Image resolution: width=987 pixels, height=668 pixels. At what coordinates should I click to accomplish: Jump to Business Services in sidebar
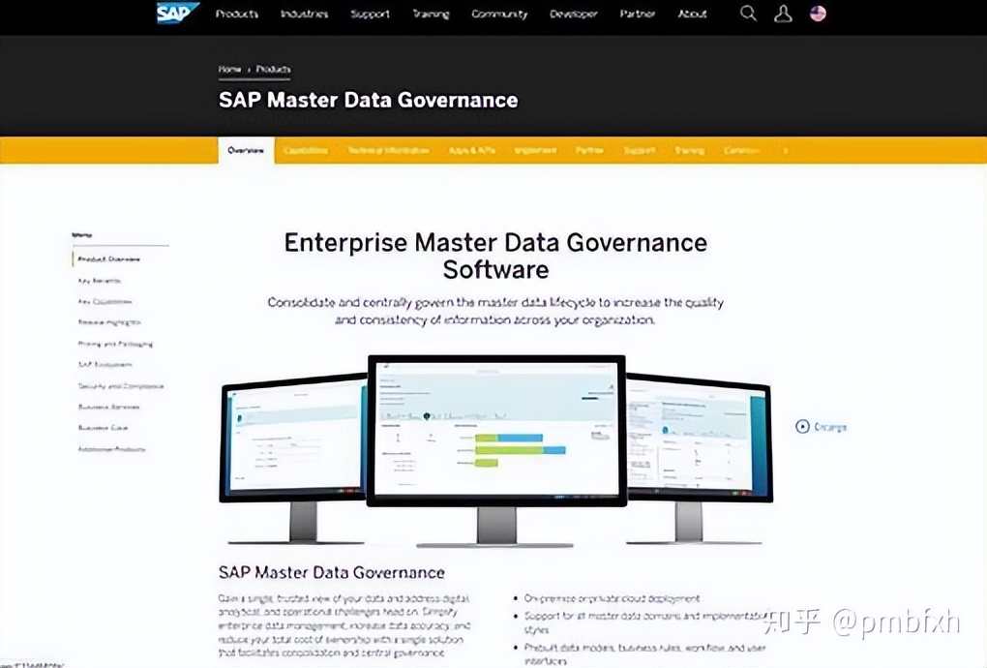109,407
